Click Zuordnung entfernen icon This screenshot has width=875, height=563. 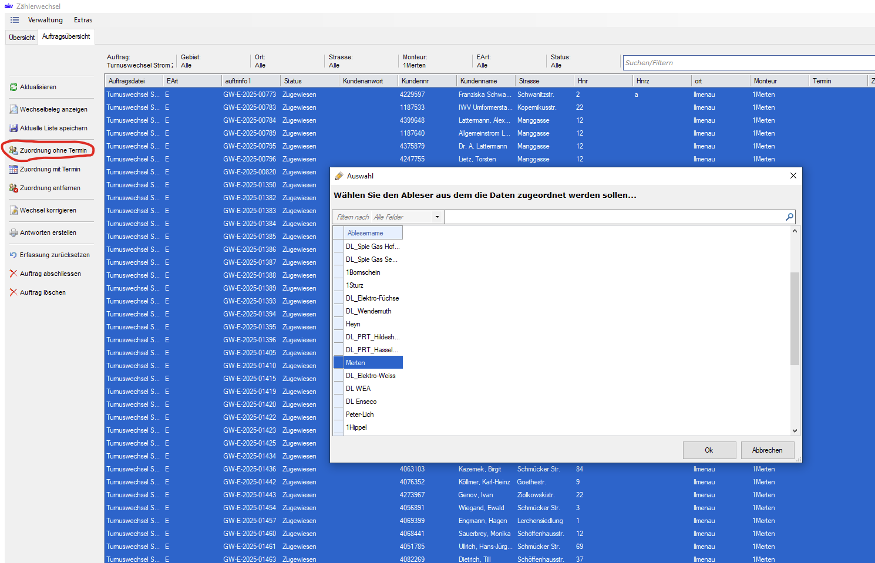(x=14, y=188)
